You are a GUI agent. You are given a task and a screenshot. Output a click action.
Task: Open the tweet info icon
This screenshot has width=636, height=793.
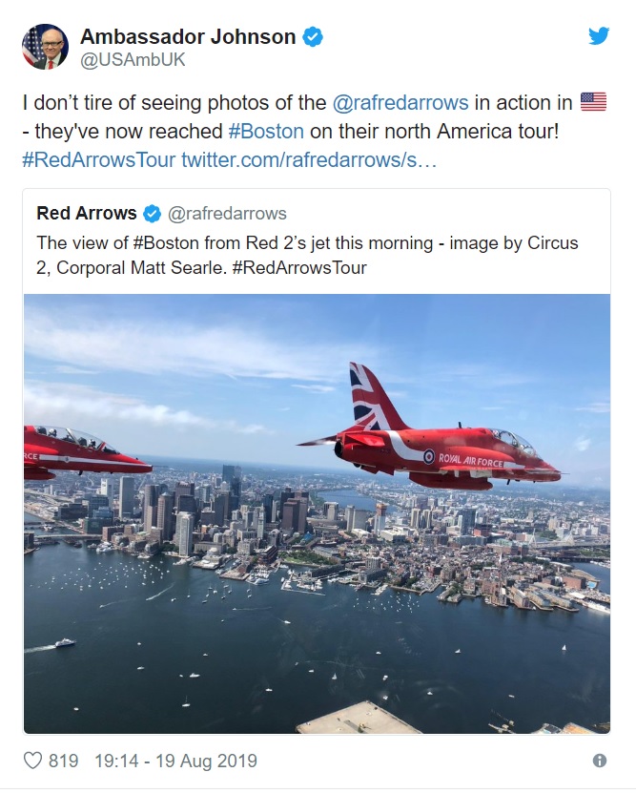tap(600, 761)
